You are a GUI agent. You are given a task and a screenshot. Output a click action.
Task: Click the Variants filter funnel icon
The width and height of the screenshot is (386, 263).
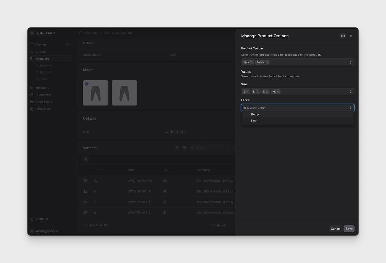pyautogui.click(x=177, y=148)
